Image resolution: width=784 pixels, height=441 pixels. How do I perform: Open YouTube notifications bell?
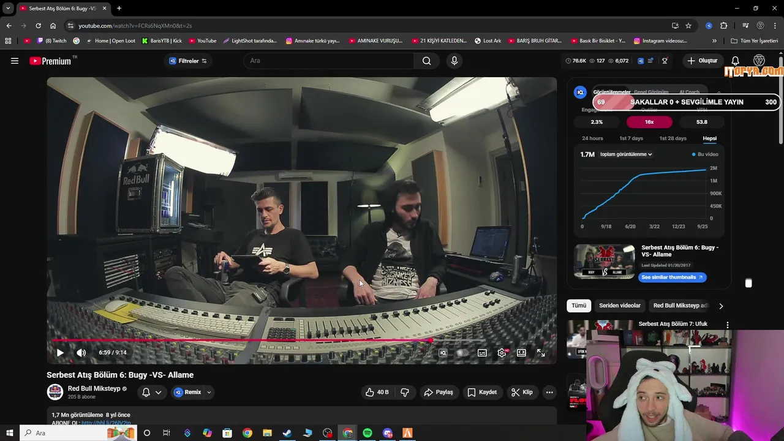click(736, 61)
